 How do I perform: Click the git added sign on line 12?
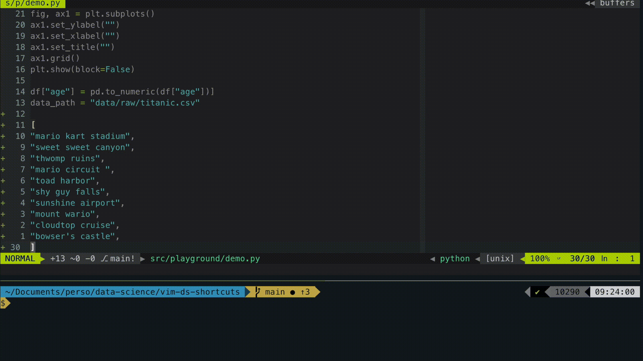pyautogui.click(x=3, y=114)
